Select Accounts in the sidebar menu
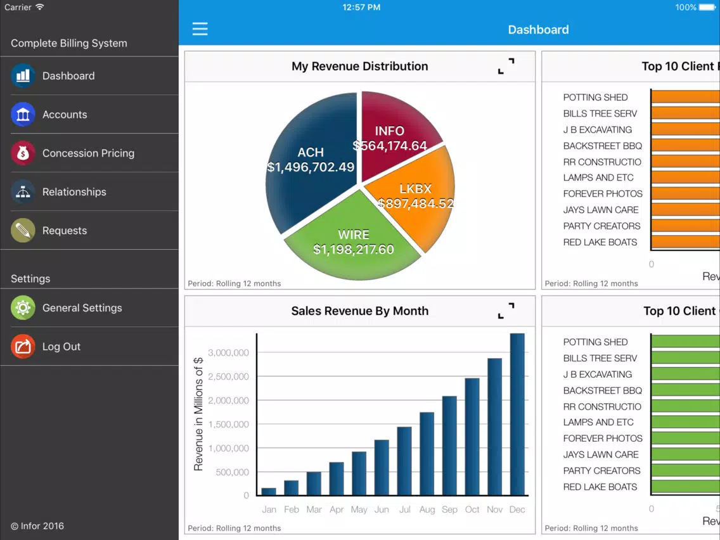The height and width of the screenshot is (540, 720). point(65,114)
